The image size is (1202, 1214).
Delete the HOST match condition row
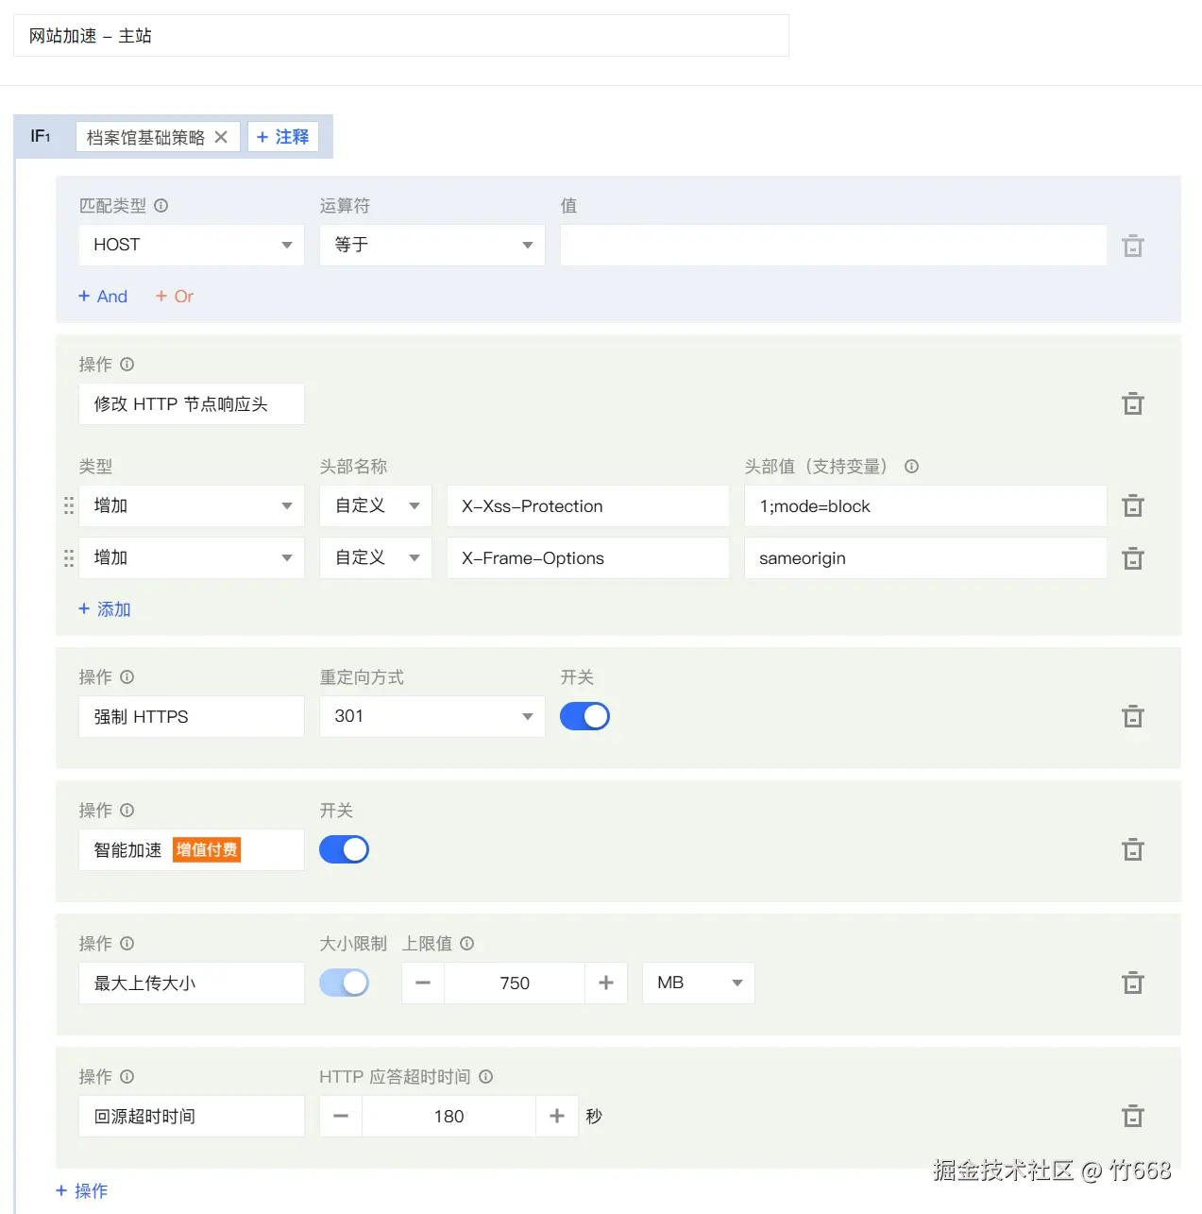1133,246
